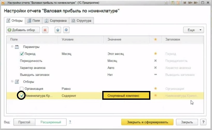Image resolution: width=212 pixels, height=130 pixels.
Task: Uncheck the Период checkbox
Action: [x=22, y=54]
